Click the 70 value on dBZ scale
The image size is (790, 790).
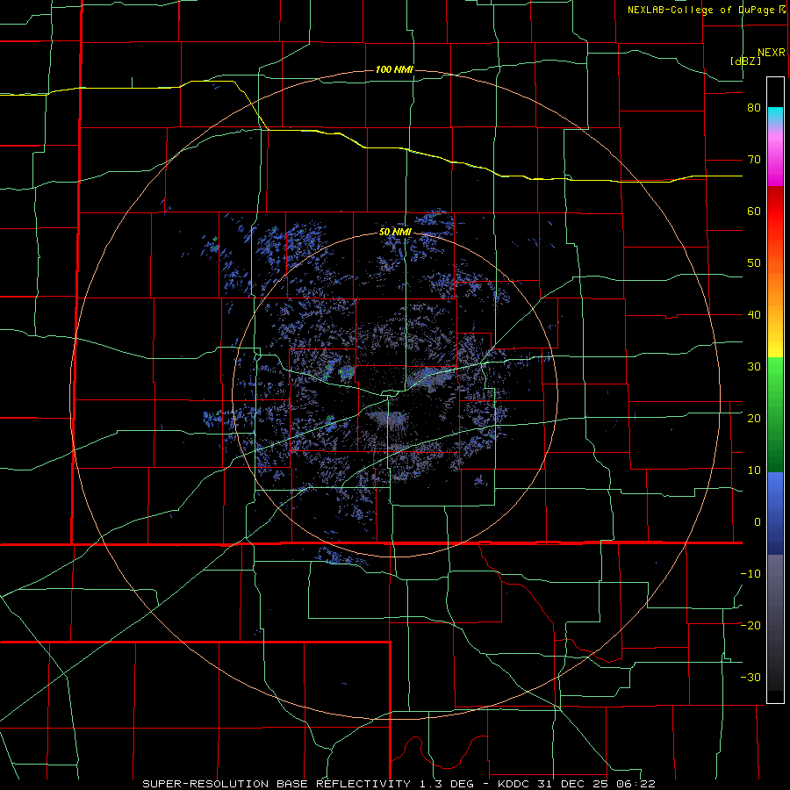(754, 160)
